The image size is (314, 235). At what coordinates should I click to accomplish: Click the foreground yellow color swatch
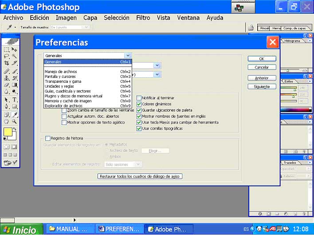tap(8, 132)
